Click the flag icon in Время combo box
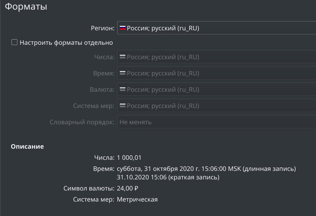The height and width of the screenshot is (216, 316). [122, 73]
